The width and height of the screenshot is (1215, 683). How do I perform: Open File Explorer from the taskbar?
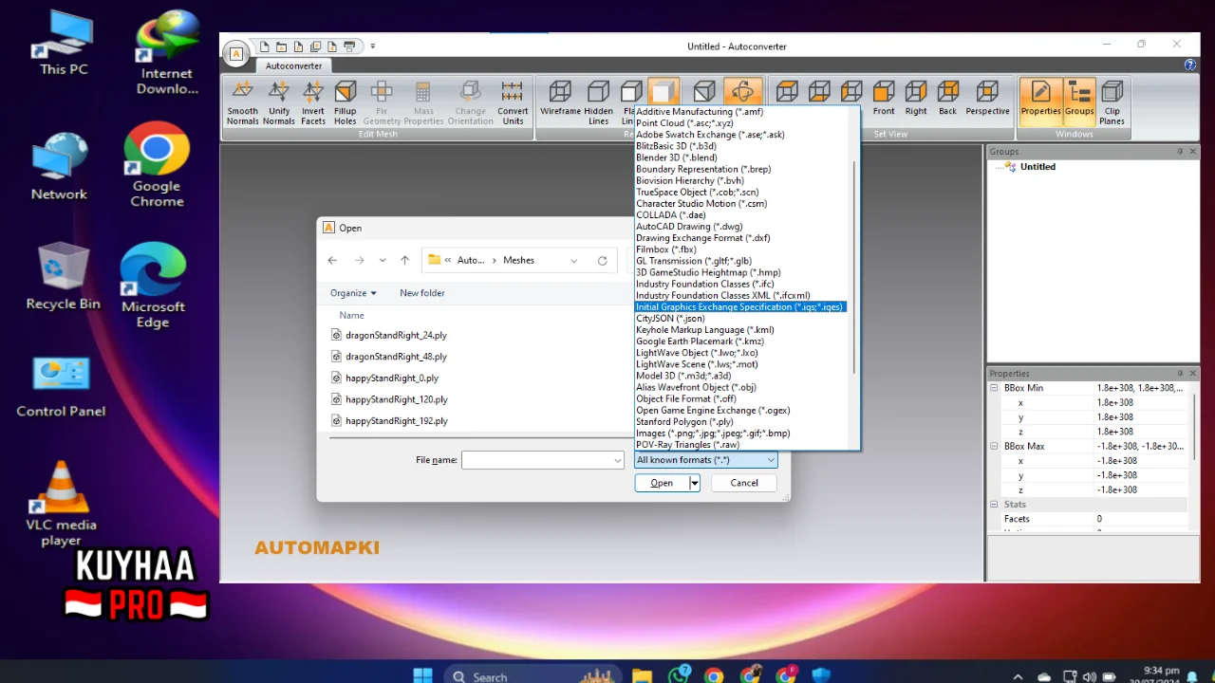pos(643,676)
